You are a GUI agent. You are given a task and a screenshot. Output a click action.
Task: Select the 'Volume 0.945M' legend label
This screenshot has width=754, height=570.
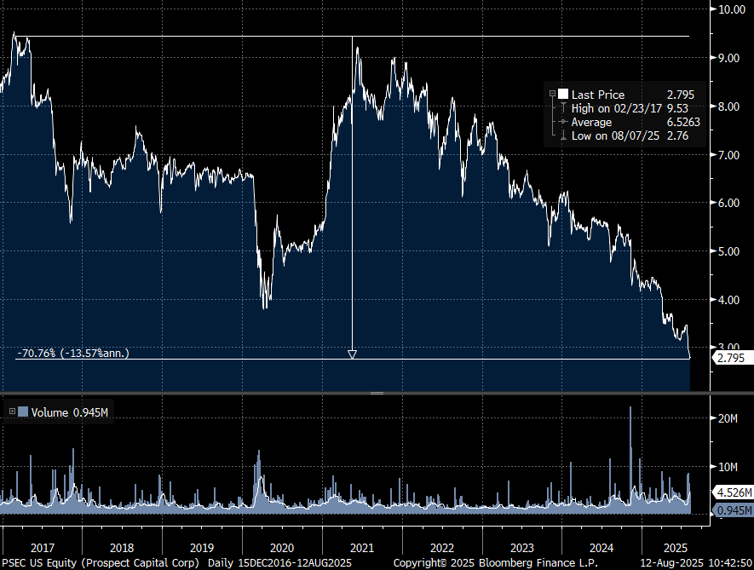70,412
